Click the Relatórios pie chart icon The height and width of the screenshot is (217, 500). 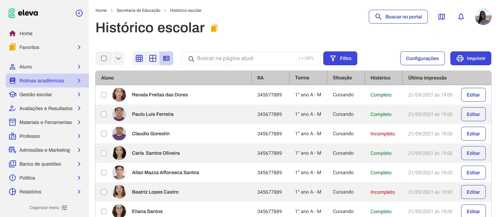click(x=12, y=192)
